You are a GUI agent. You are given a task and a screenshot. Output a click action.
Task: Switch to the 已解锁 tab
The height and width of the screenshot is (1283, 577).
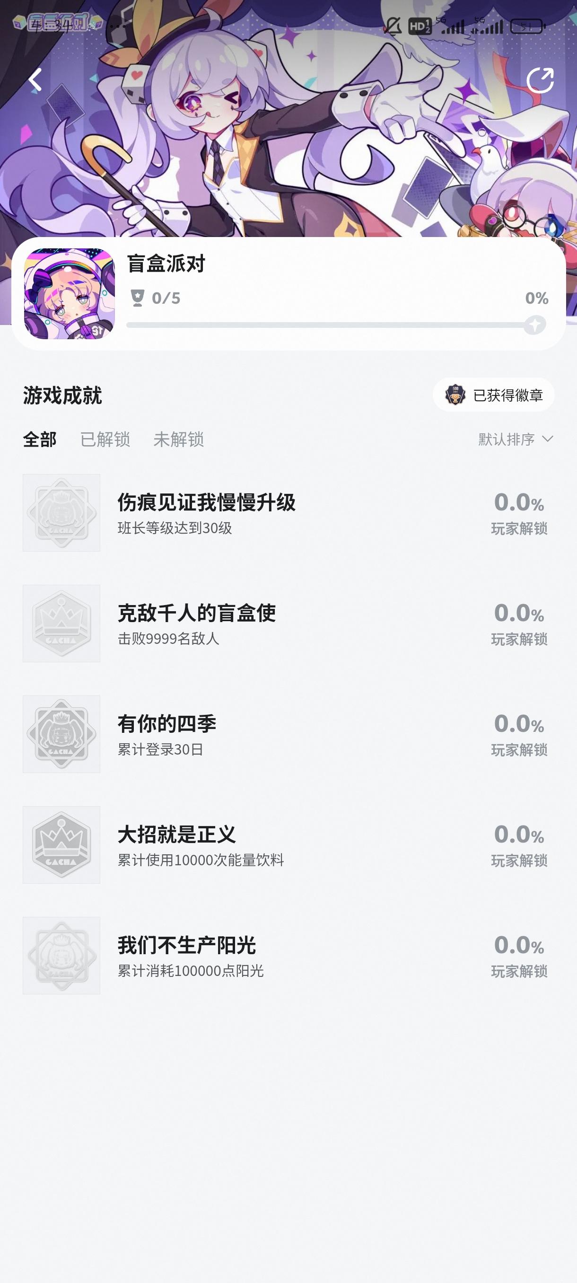point(105,439)
